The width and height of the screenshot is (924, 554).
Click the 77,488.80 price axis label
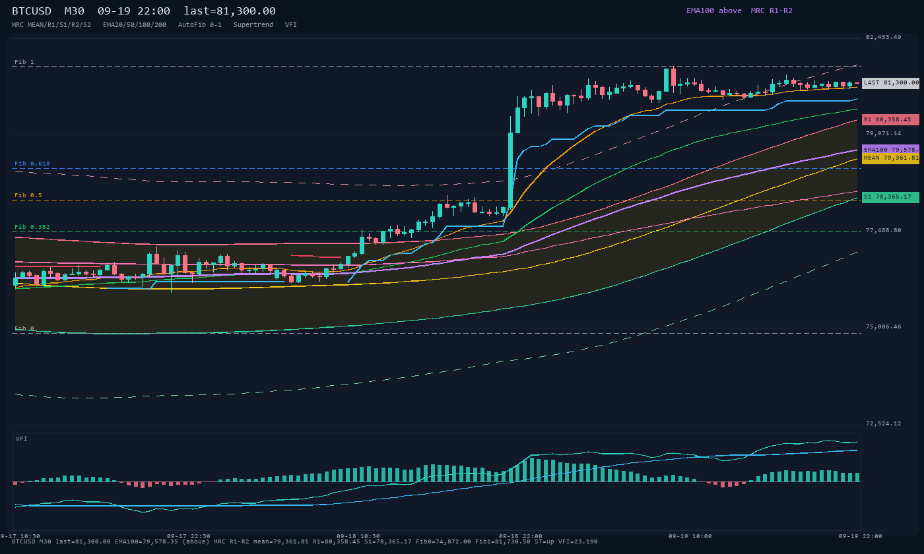click(884, 230)
